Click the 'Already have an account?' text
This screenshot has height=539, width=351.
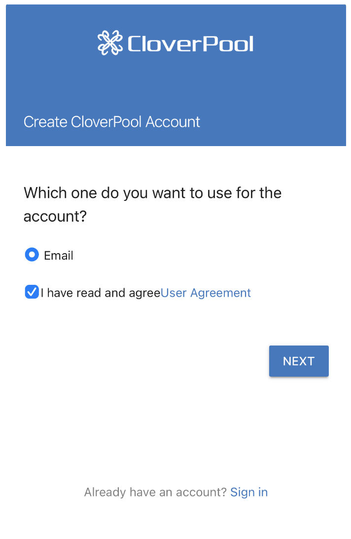156,492
